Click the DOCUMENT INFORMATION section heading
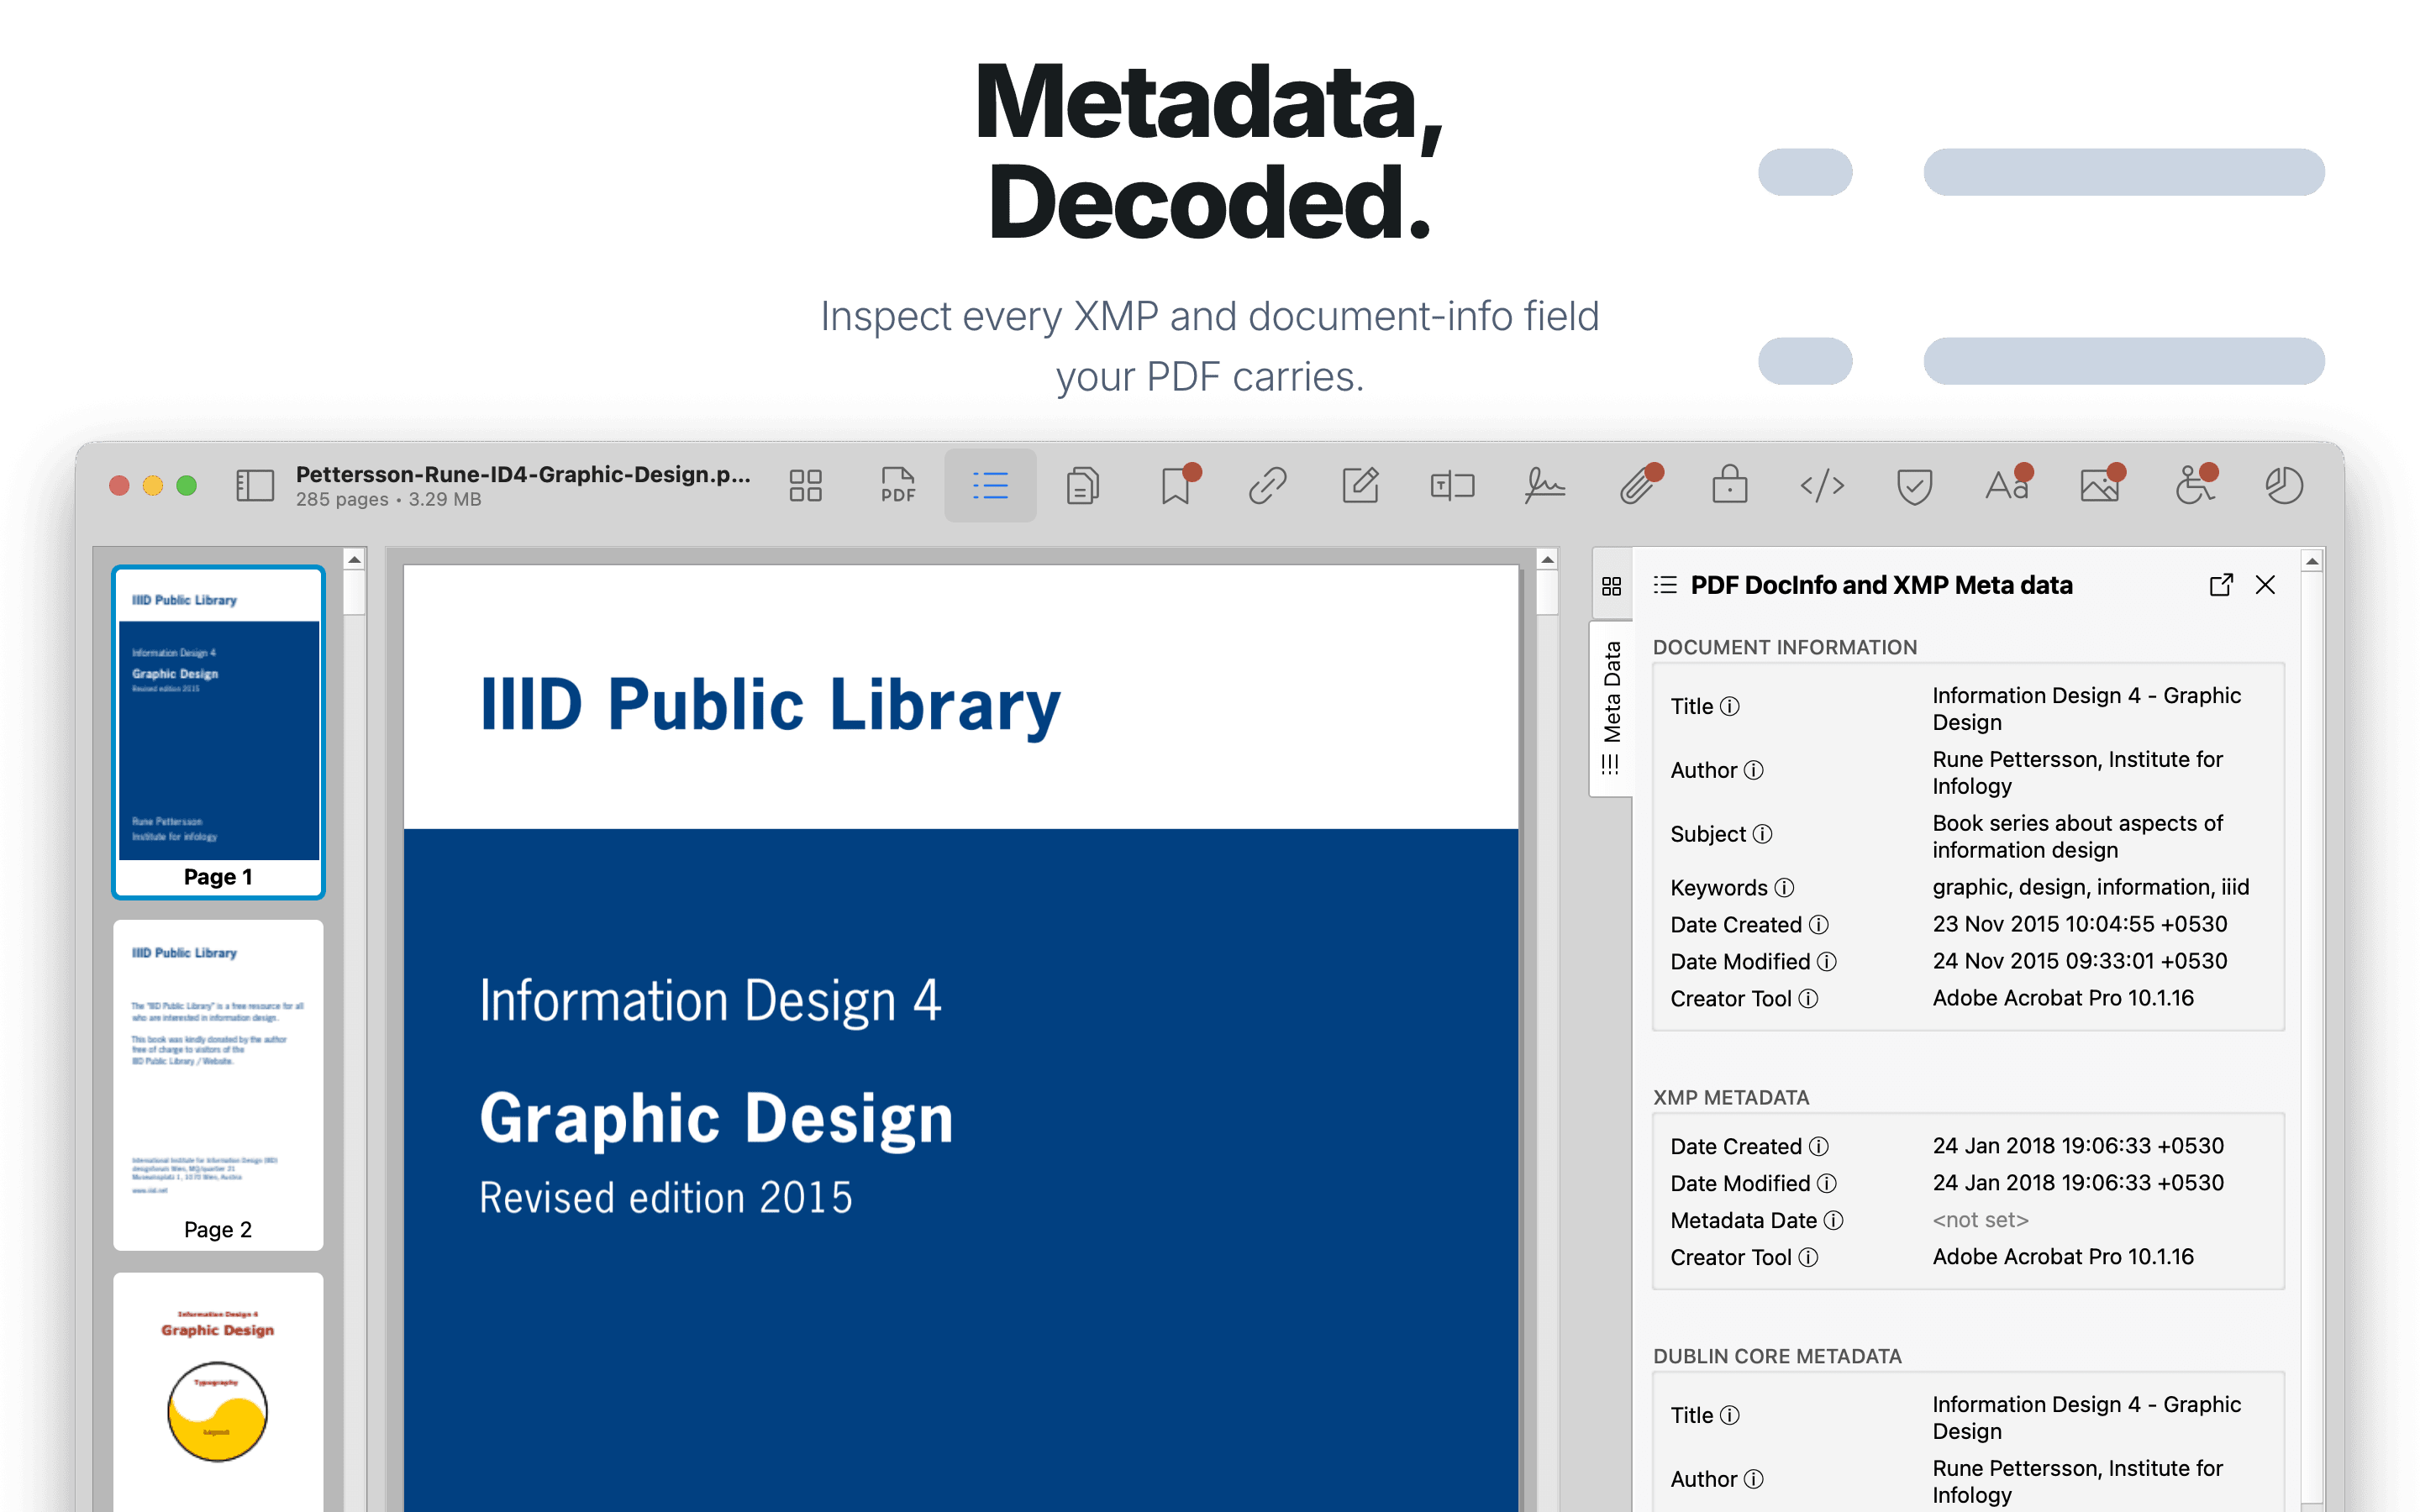 pyautogui.click(x=1785, y=648)
